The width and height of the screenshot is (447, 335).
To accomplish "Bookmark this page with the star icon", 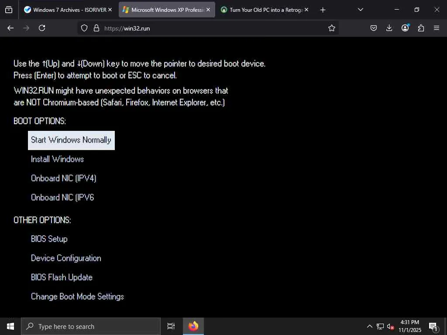I will click(332, 28).
